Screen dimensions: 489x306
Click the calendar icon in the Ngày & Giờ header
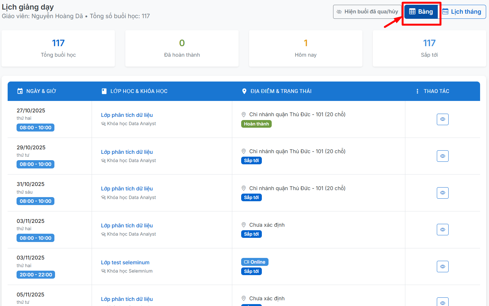[x=20, y=91]
